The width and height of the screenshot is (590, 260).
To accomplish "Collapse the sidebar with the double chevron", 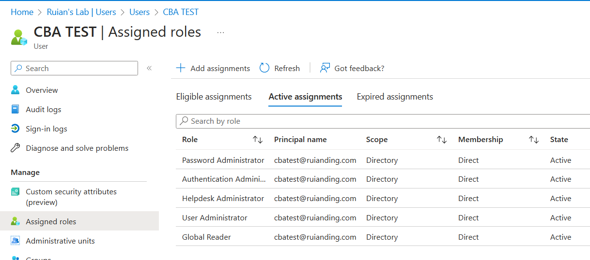I will [x=149, y=68].
